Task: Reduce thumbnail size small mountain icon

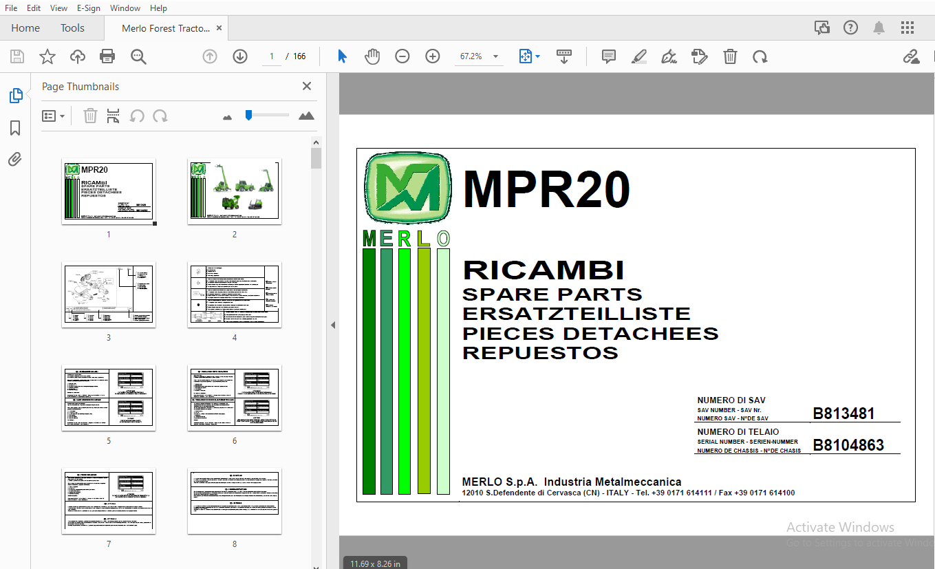Action: [228, 117]
